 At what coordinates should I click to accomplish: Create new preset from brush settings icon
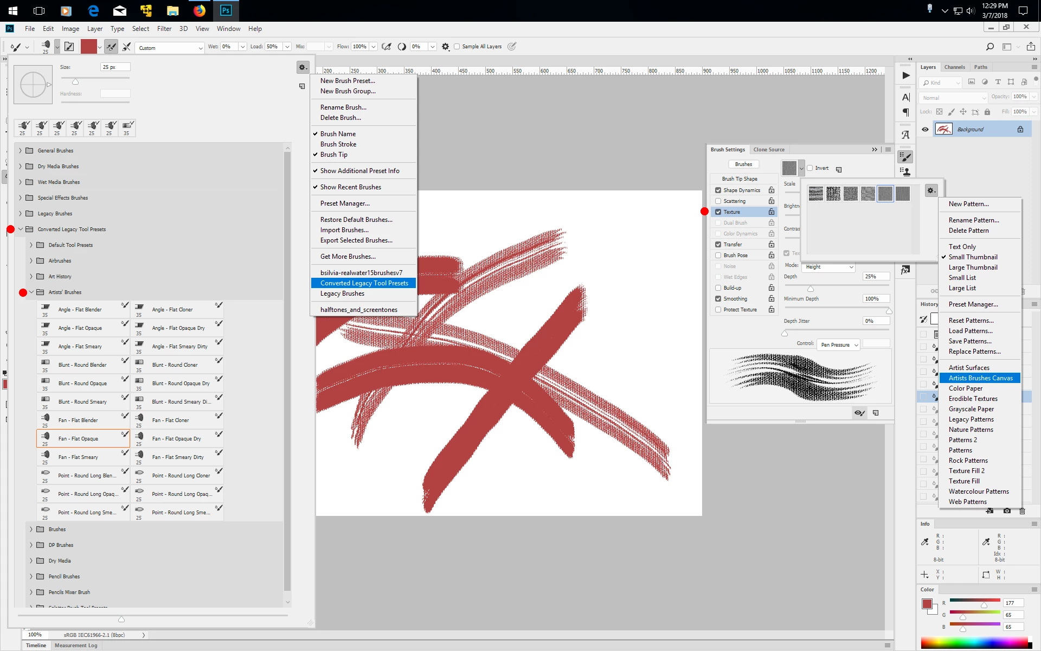pyautogui.click(x=876, y=413)
